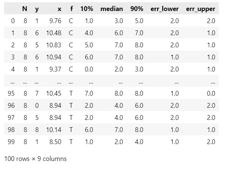This screenshot has height=169, width=231.
Task: Click the x value 10.14
Action: [54, 130]
